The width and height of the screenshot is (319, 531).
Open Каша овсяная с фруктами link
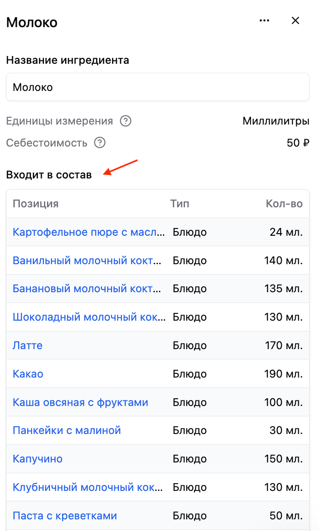click(x=81, y=403)
